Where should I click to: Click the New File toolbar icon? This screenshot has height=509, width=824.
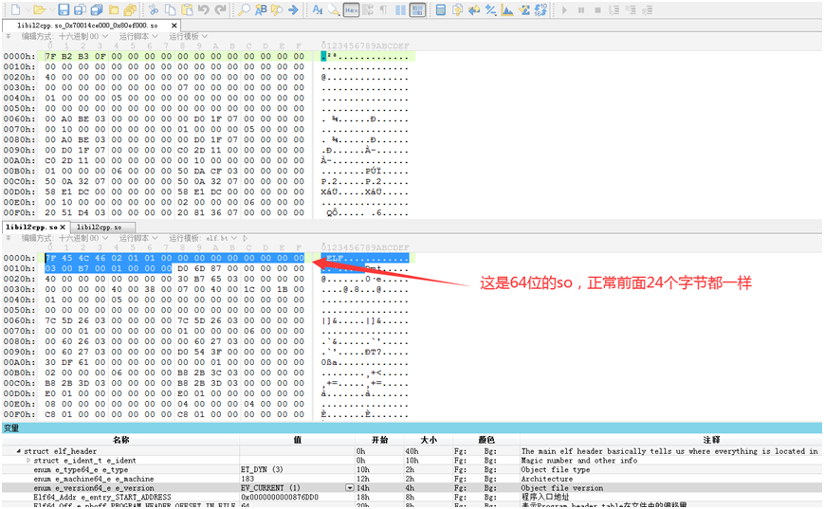tap(16, 9)
